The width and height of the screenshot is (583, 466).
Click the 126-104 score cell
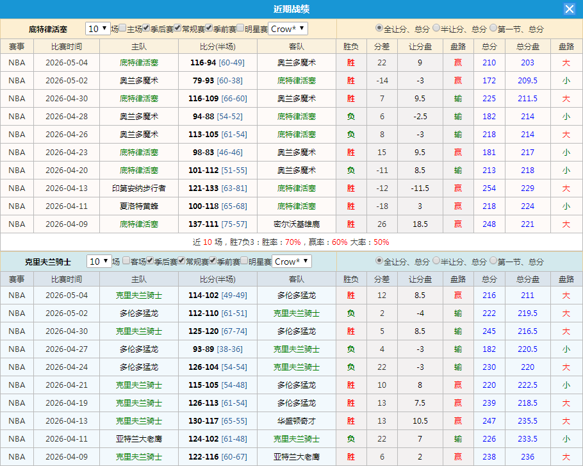coord(218,367)
